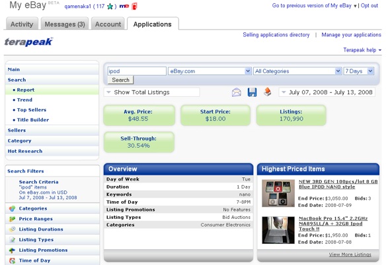
Task: Click the red store tag icon
Action: pos(134,6)
